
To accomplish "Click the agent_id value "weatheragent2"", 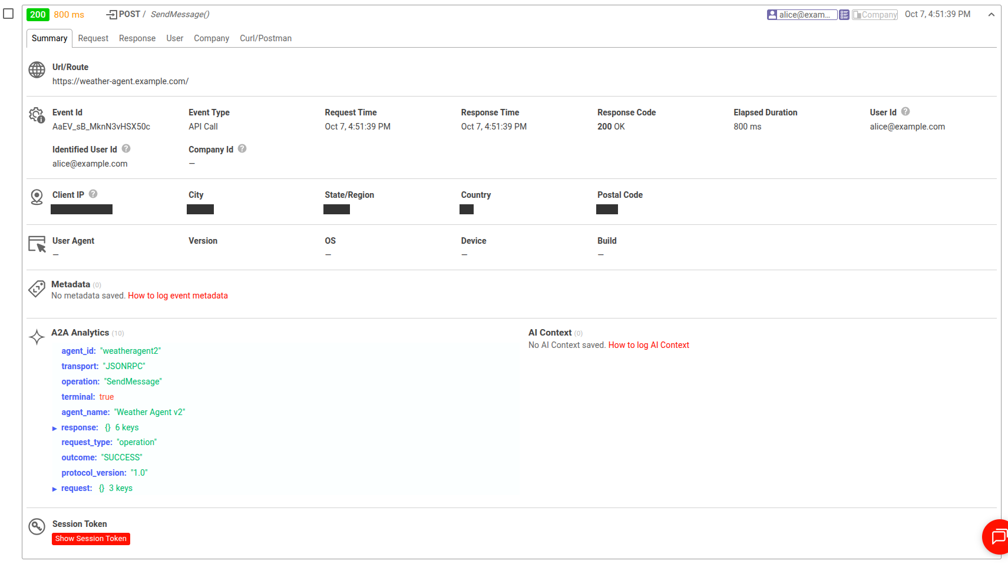I will (x=130, y=351).
